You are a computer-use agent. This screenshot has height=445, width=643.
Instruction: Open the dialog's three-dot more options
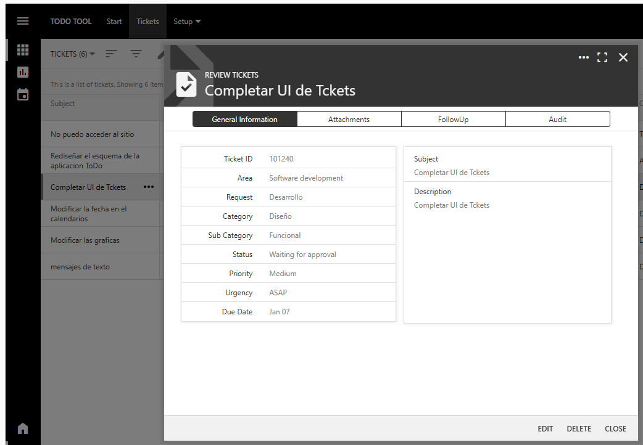pos(583,57)
